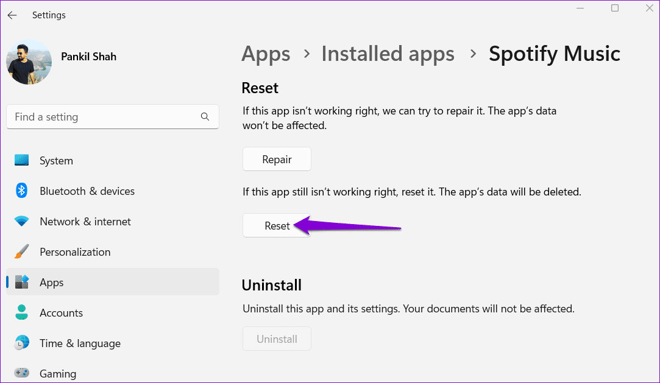Click the Repair button
Screen dimensions: 660x383
click(277, 160)
